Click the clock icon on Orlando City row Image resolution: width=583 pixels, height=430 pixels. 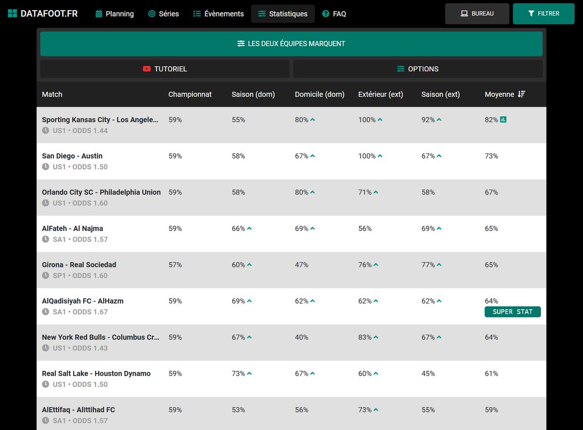click(x=46, y=203)
